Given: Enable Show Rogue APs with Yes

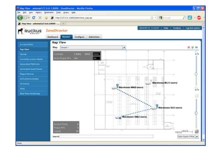Looking at the screenshot, I should point(76,58).
